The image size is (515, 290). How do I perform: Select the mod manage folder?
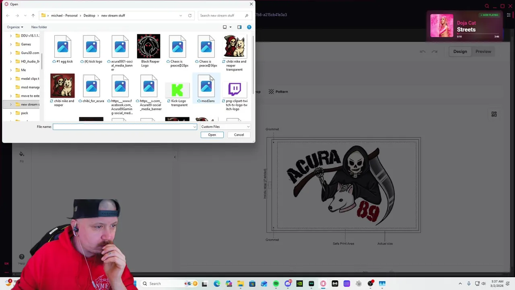click(x=27, y=87)
